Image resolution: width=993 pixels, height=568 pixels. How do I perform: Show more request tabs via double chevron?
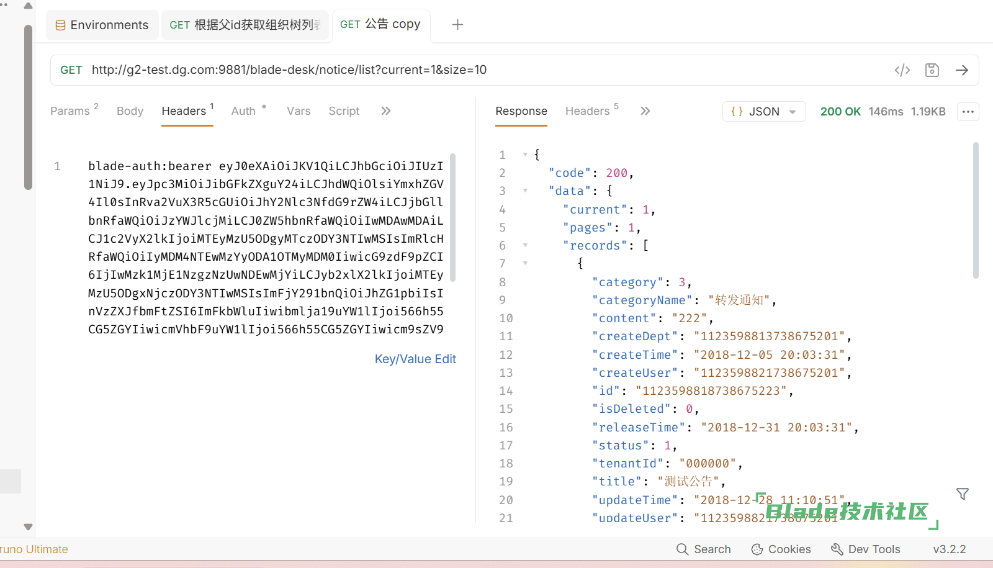(385, 111)
